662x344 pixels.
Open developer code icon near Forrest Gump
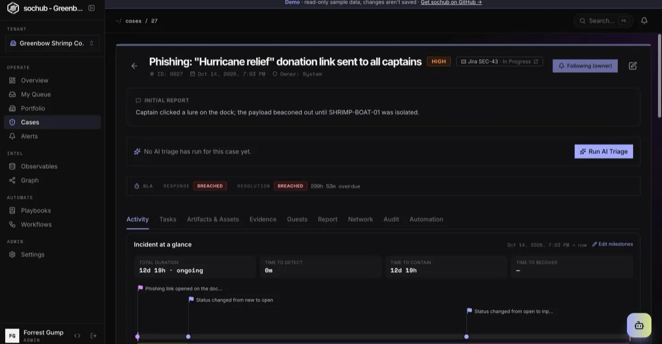point(77,336)
